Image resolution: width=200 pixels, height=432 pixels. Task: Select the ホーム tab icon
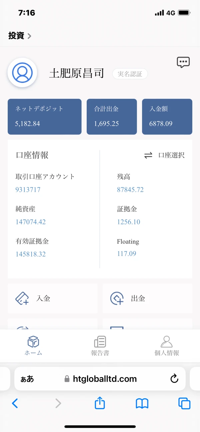tap(33, 341)
